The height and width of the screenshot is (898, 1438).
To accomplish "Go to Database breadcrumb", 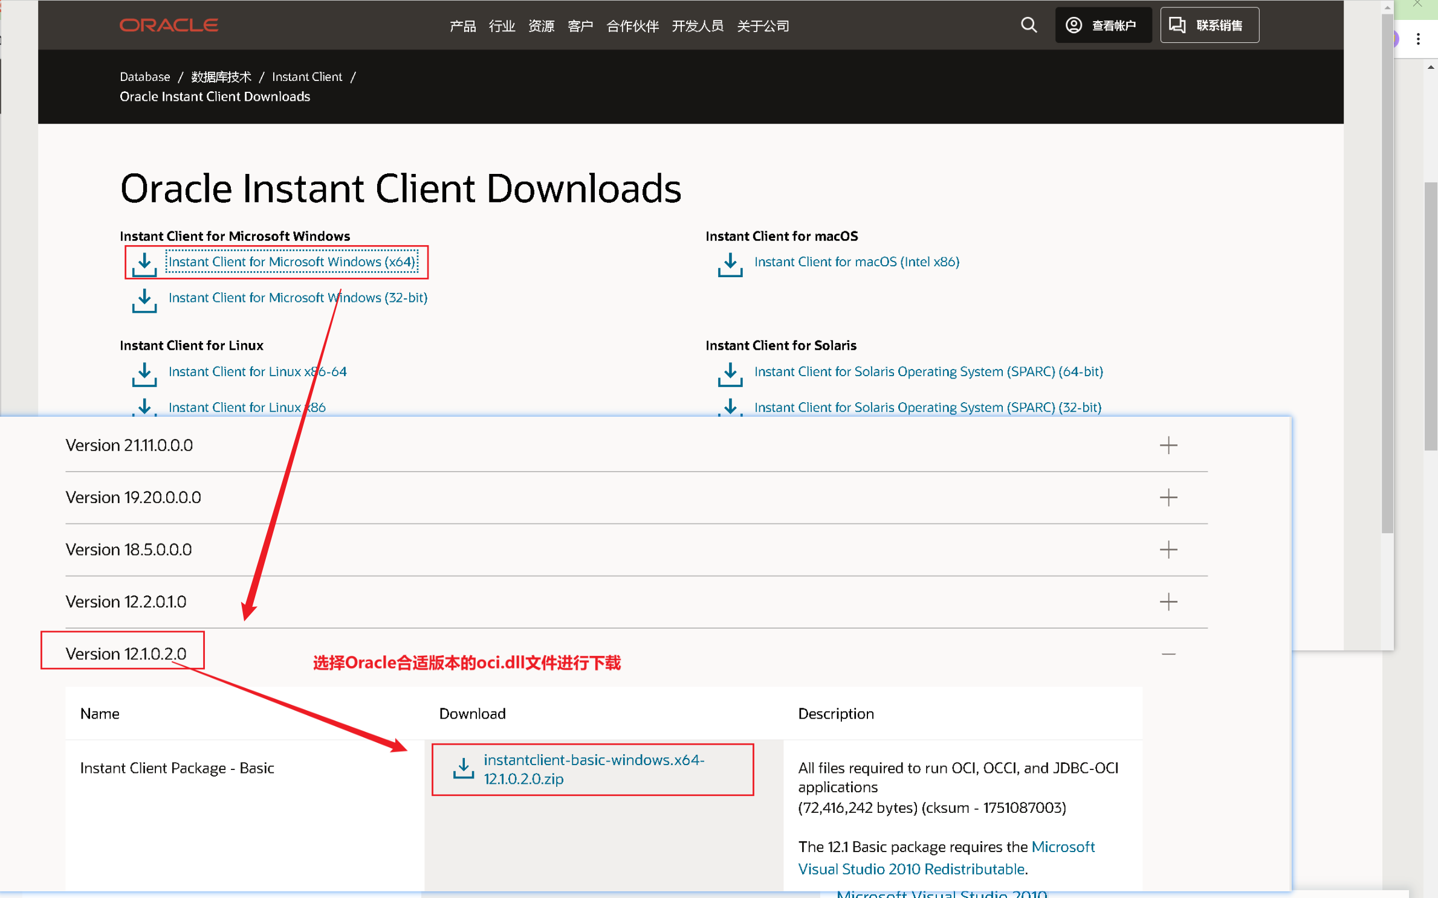I will [144, 77].
